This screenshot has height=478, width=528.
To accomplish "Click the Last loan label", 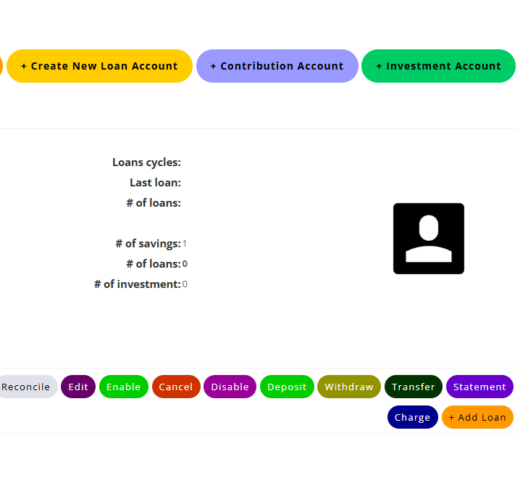I will [155, 183].
